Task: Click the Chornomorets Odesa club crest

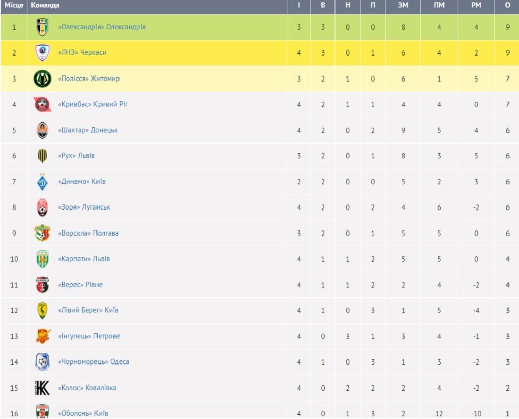Action: pyautogui.click(x=42, y=362)
